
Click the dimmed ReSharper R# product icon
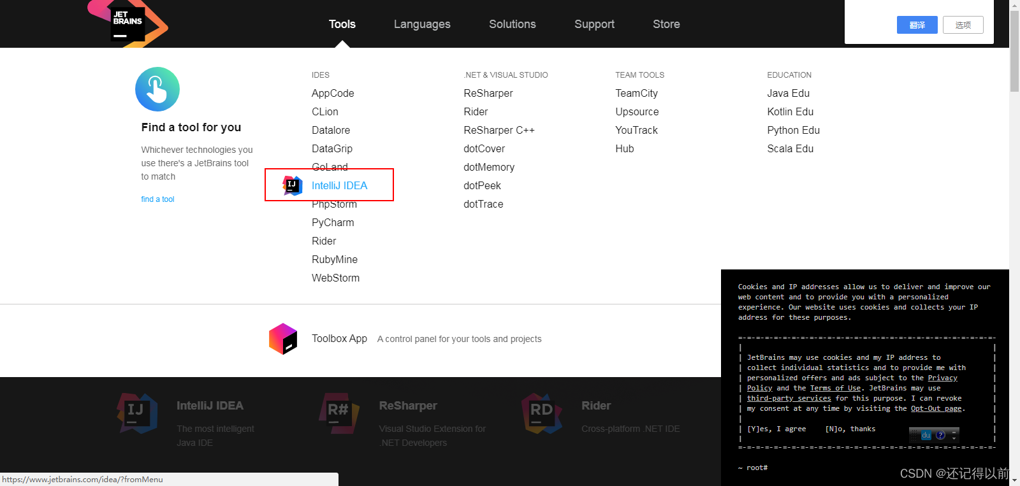click(339, 413)
